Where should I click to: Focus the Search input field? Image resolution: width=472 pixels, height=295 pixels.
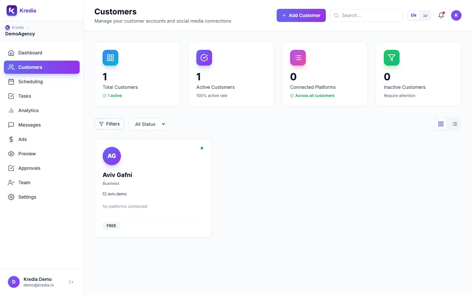pyautogui.click(x=366, y=15)
